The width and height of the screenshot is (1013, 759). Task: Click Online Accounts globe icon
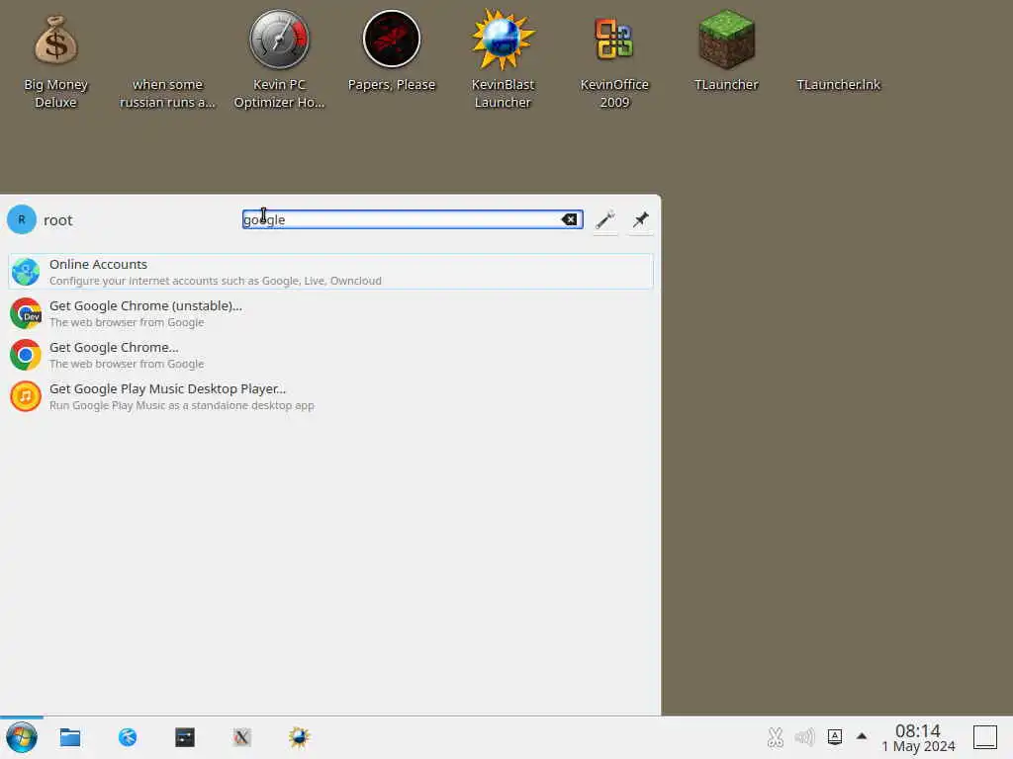click(26, 272)
